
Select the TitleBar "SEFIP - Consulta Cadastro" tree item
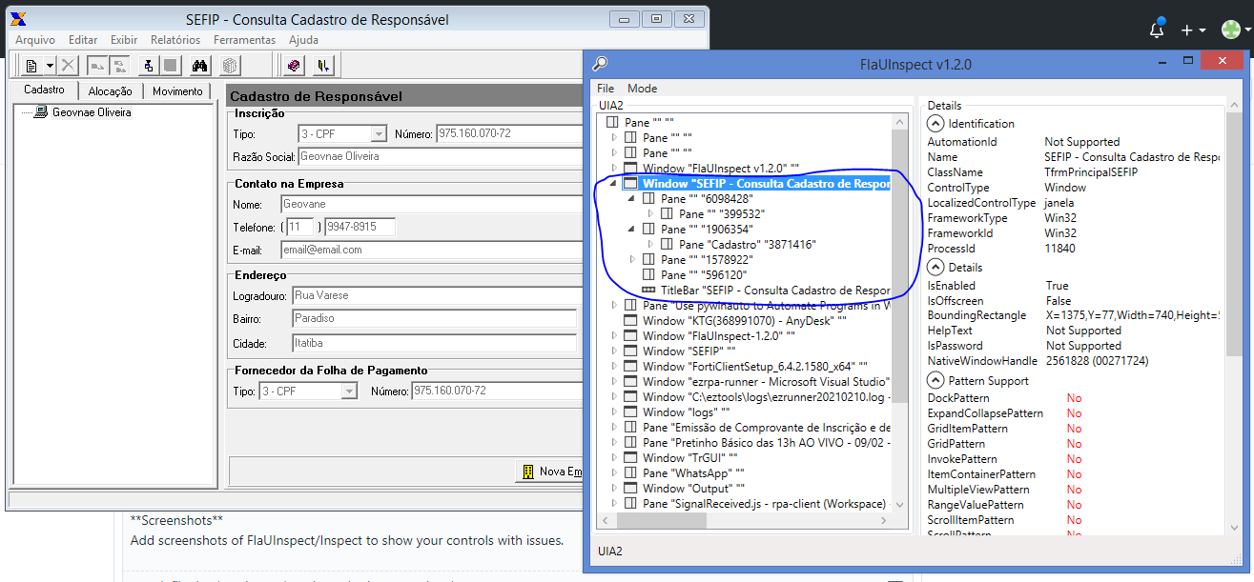point(775,291)
